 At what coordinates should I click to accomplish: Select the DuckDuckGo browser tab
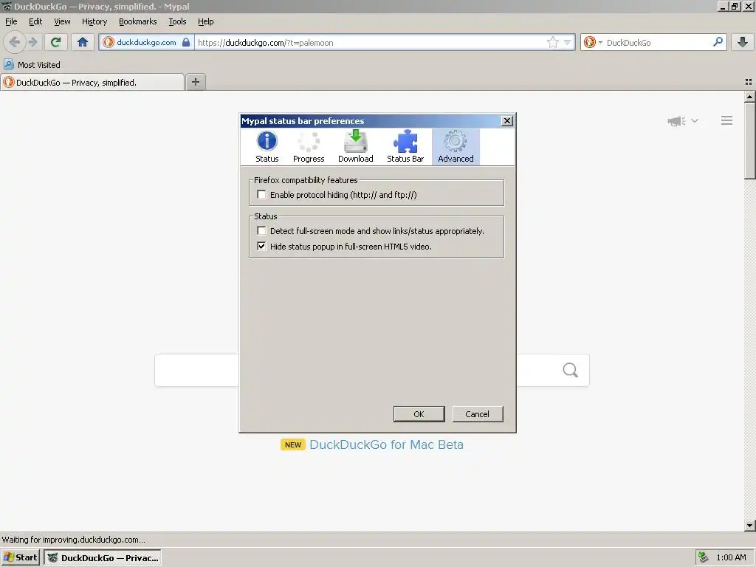[92, 82]
